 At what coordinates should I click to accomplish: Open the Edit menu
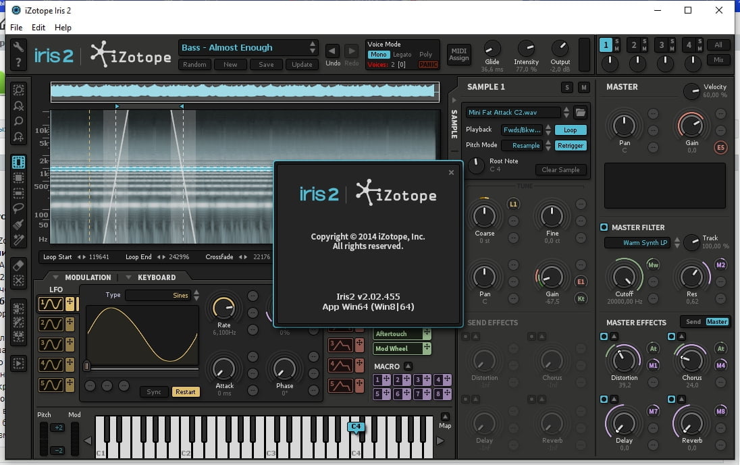click(38, 28)
